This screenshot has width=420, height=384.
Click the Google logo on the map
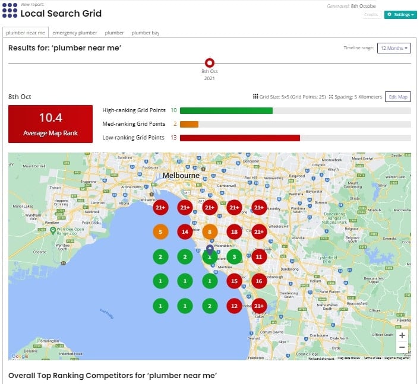pyautogui.click(x=20, y=356)
